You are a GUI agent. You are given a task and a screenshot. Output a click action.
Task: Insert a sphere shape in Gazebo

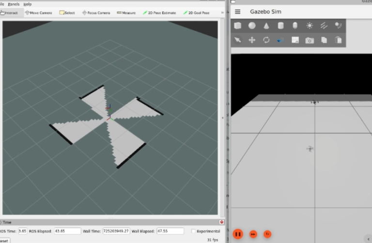coord(252,26)
